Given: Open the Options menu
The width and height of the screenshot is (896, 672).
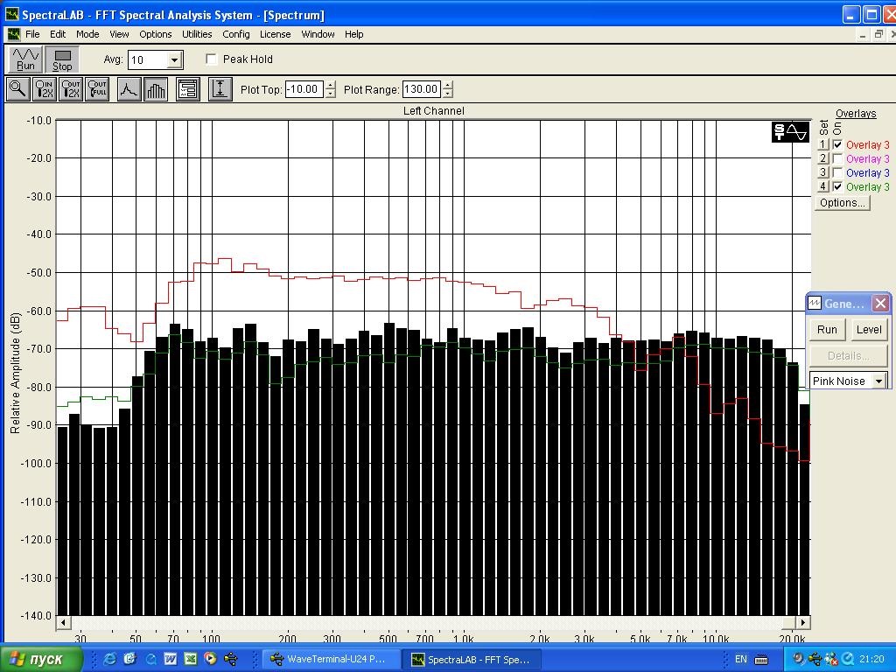Looking at the screenshot, I should (x=156, y=34).
